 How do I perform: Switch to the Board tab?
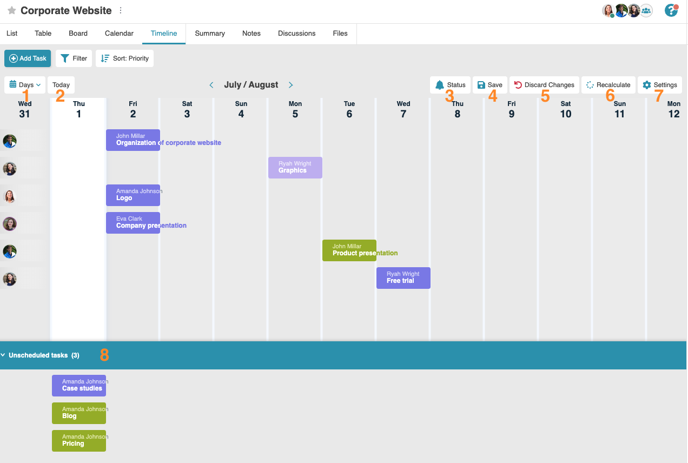click(x=78, y=34)
